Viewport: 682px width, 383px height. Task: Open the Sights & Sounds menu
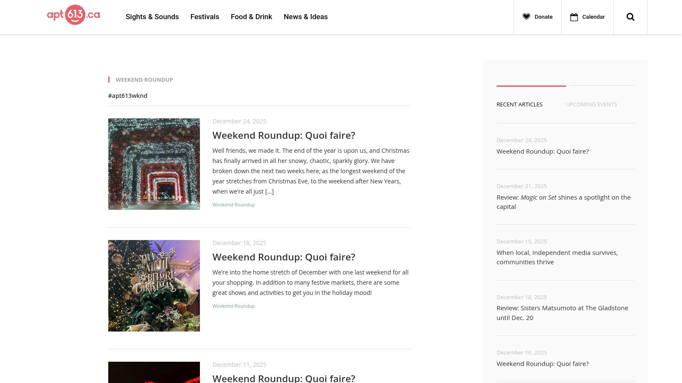click(x=152, y=17)
